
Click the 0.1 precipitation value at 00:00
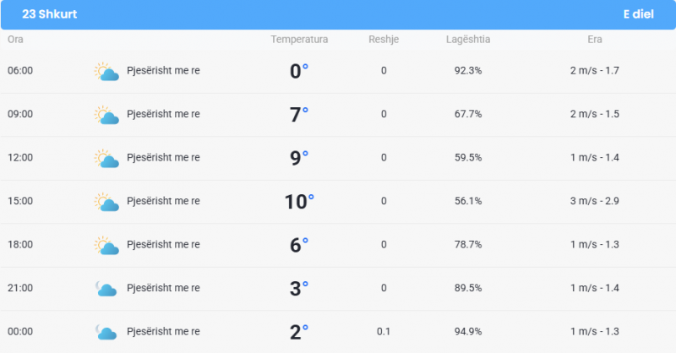coord(384,331)
